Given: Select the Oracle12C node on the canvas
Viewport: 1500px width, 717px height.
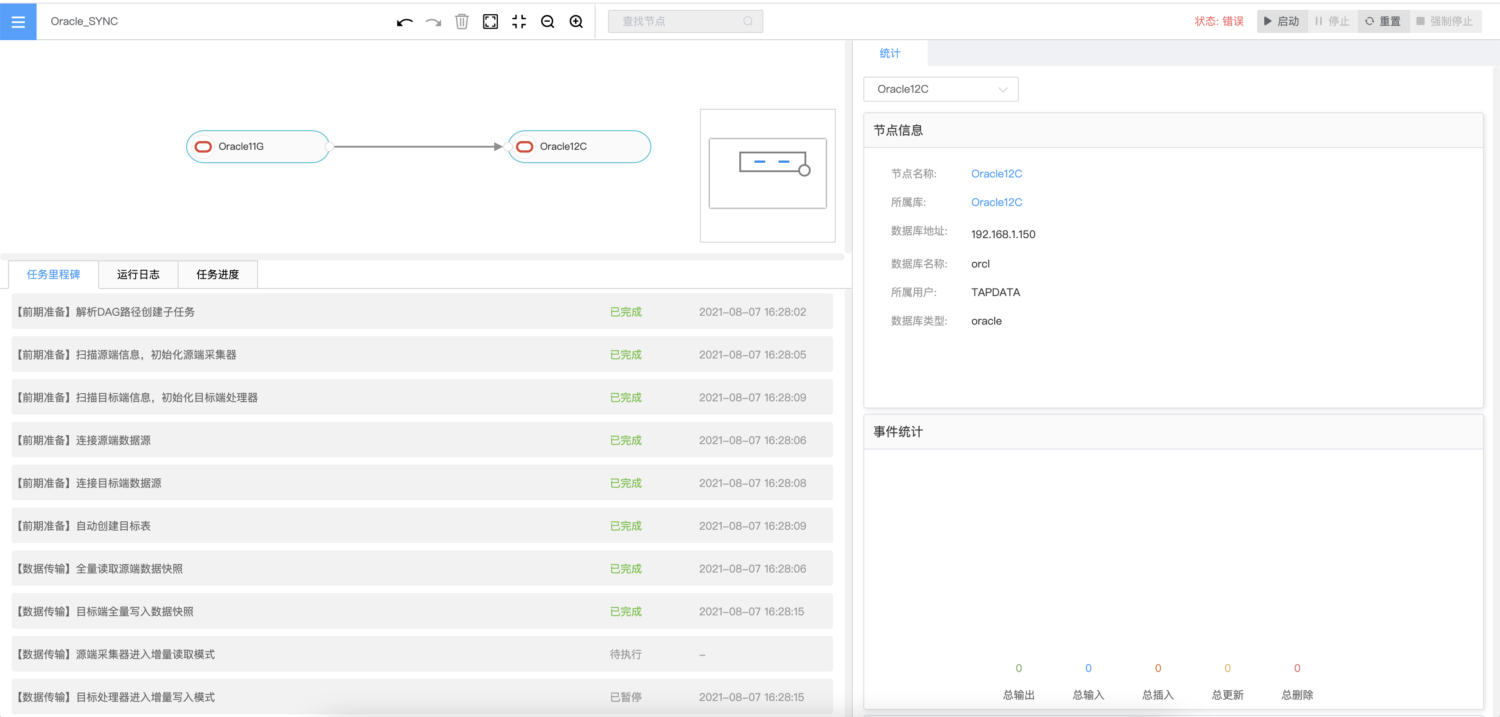Looking at the screenshot, I should pyautogui.click(x=578, y=147).
